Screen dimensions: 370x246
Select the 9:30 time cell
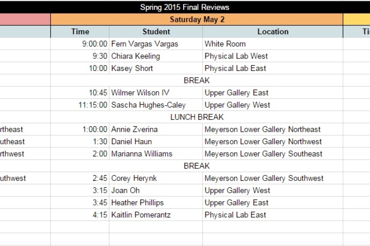(x=80, y=56)
